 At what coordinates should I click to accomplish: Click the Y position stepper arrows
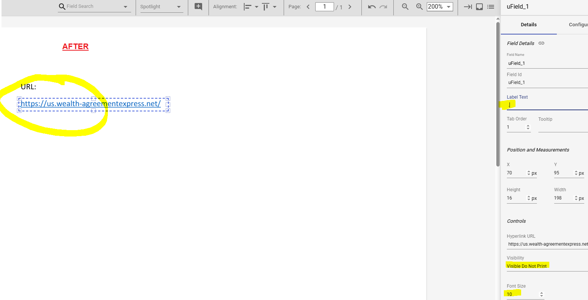tap(576, 173)
